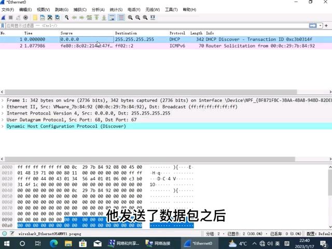The image size is (332, 249).
Task: Click the packet details horizontal scrollbar
Action: coord(150,159)
